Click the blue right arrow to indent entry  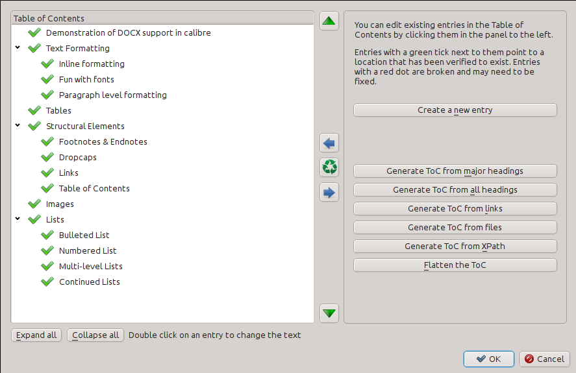(330, 192)
